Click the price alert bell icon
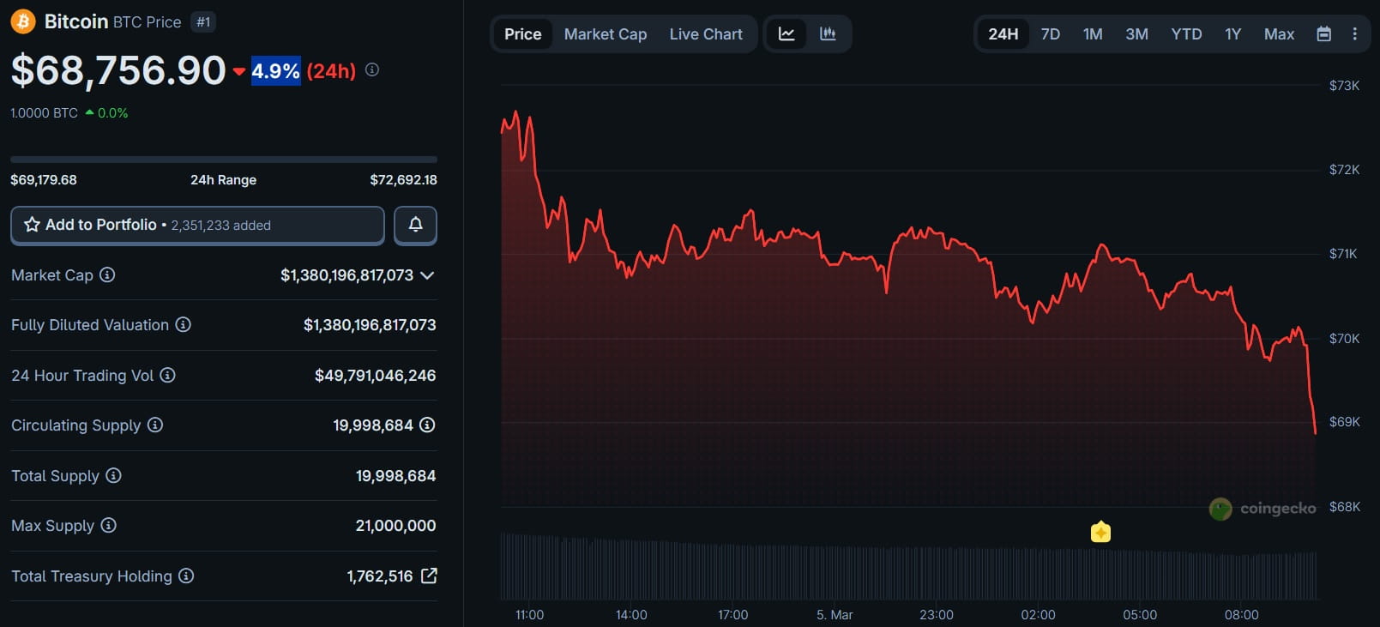Viewport: 1380px width, 627px height. click(415, 225)
